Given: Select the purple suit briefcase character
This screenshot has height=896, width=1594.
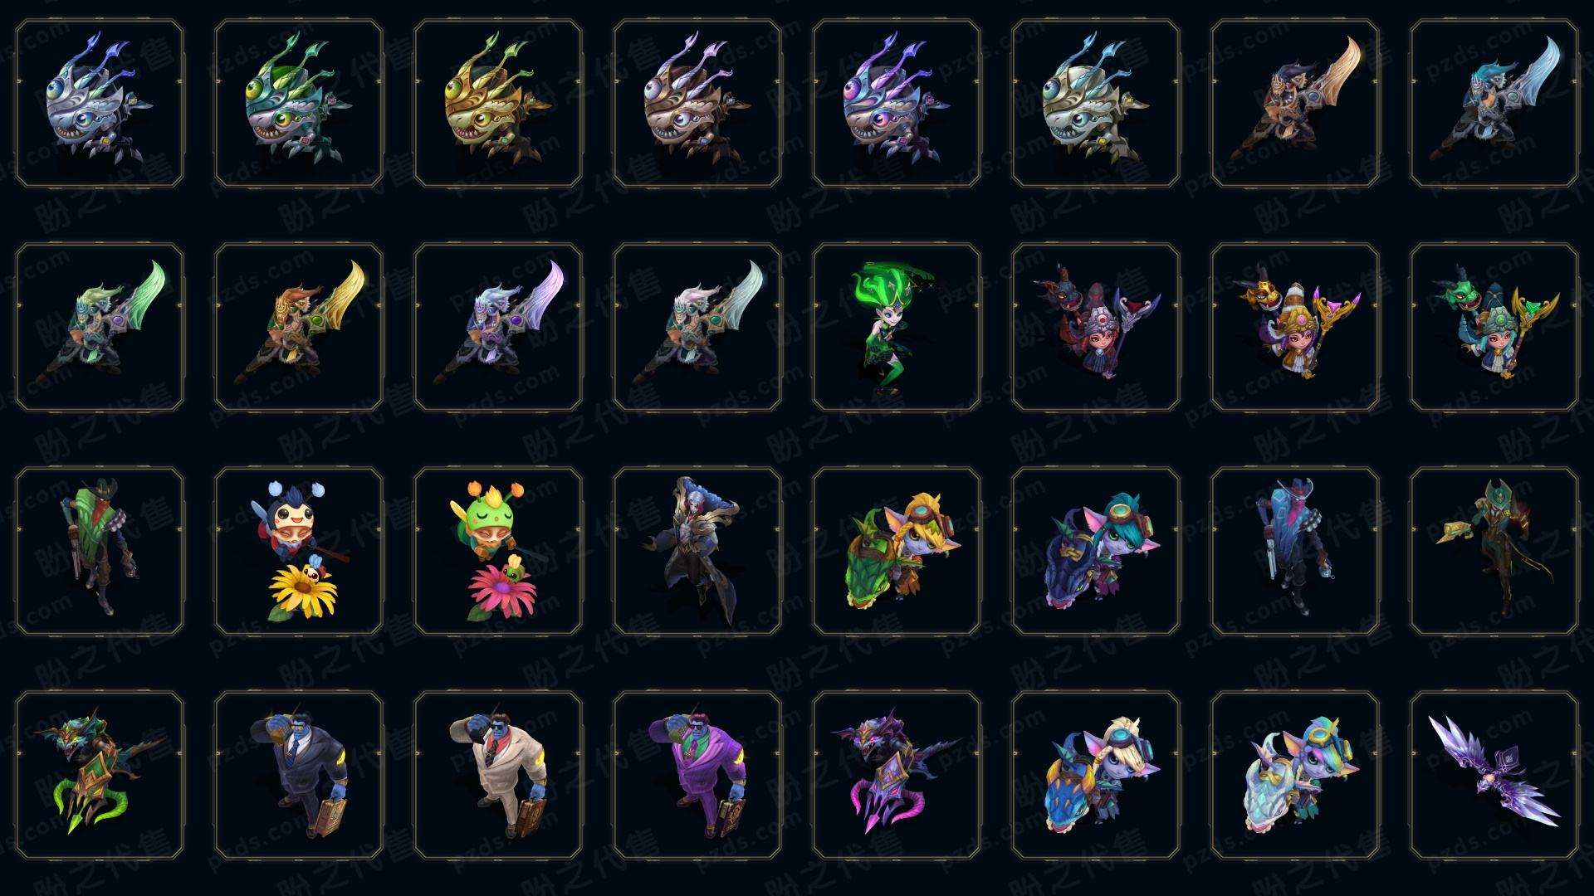Looking at the screenshot, I should pyautogui.click(x=697, y=775).
